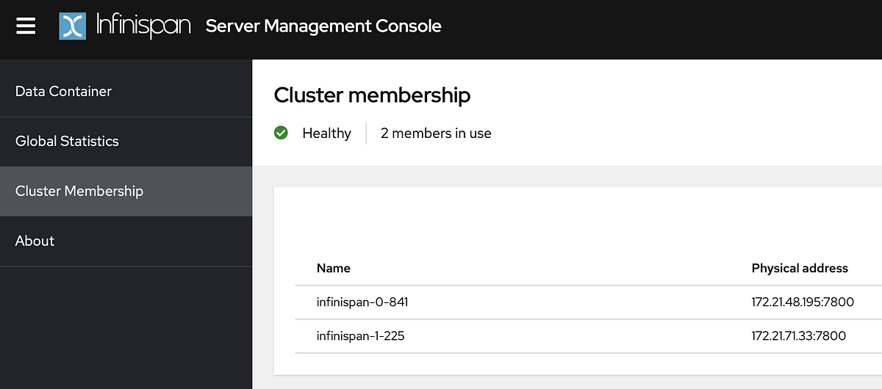The height and width of the screenshot is (389, 882).
Task: Click the Cluster membership heading
Action: click(372, 95)
